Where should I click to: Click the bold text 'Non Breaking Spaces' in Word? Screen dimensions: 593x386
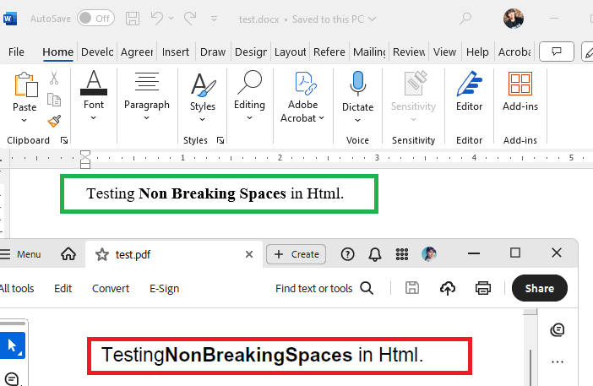click(x=212, y=193)
